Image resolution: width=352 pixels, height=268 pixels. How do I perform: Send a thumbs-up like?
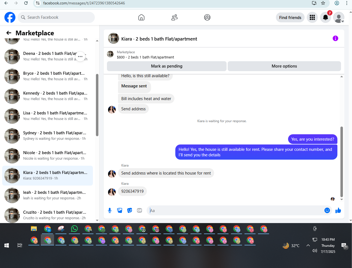point(338,210)
